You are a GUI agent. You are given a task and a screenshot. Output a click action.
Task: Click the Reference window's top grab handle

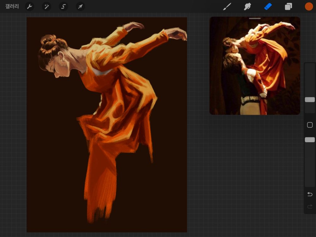[255, 19]
